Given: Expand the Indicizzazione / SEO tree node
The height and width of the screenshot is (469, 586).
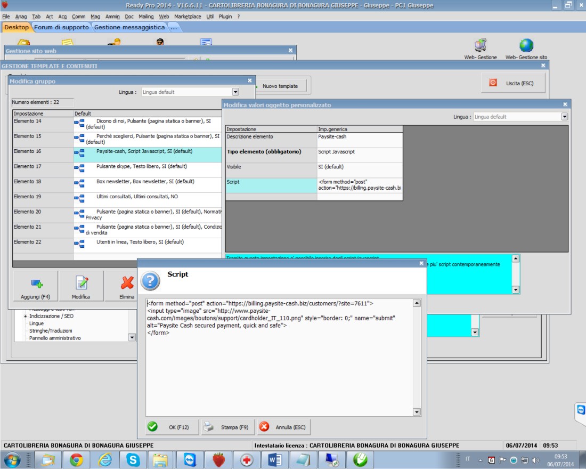Looking at the screenshot, I should [25, 317].
